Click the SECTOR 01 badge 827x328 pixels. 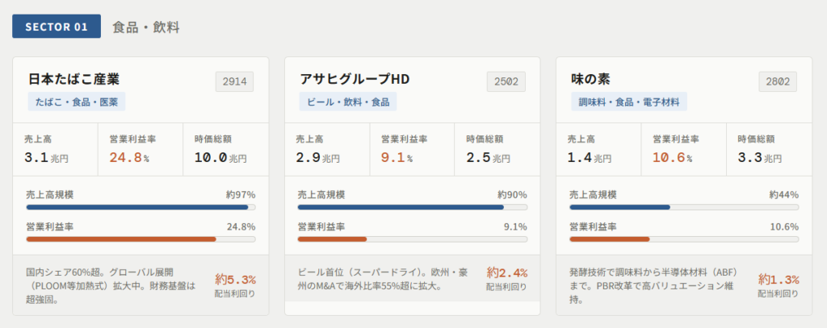[x=57, y=27]
